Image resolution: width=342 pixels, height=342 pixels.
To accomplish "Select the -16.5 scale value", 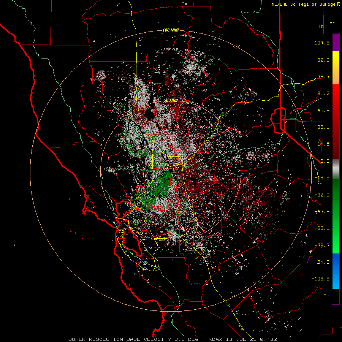I will [322, 178].
